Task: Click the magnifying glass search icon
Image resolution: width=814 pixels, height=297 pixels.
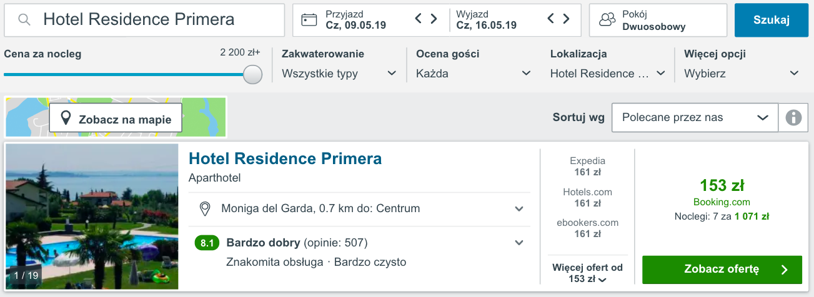Action: click(24, 20)
